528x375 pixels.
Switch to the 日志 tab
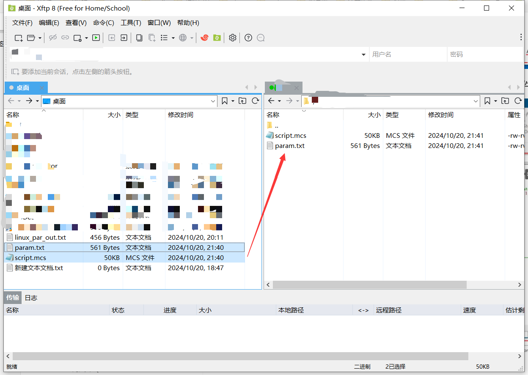30,297
